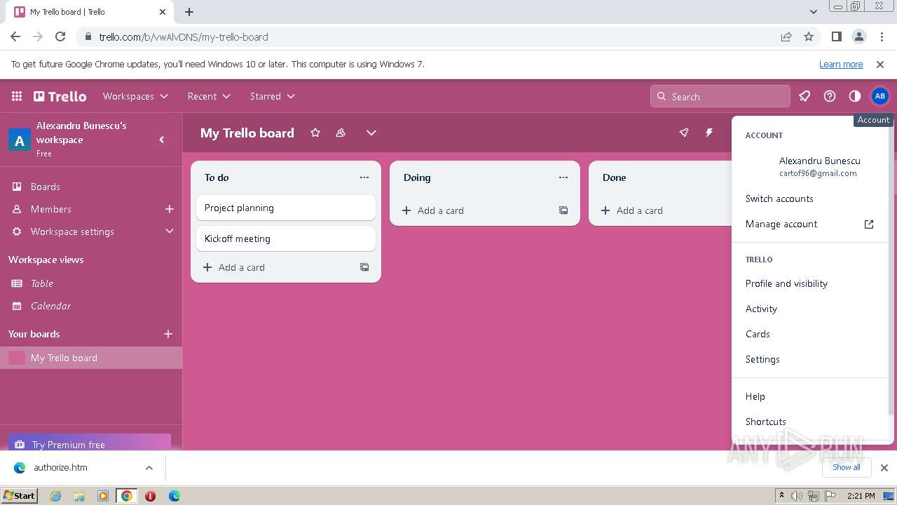The height and width of the screenshot is (505, 897).
Task: Open authorize.htm download options arrow
Action: point(149,468)
